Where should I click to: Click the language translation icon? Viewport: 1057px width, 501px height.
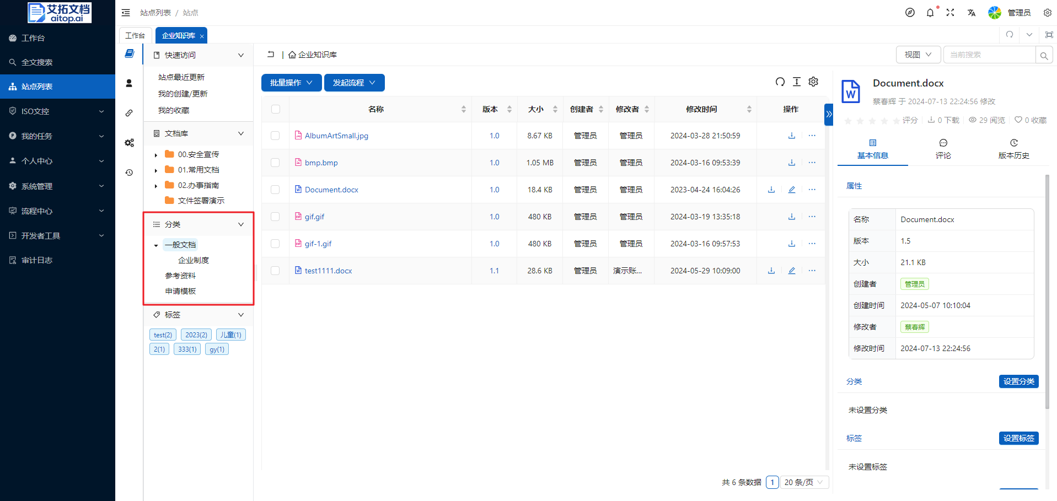pyautogui.click(x=971, y=13)
